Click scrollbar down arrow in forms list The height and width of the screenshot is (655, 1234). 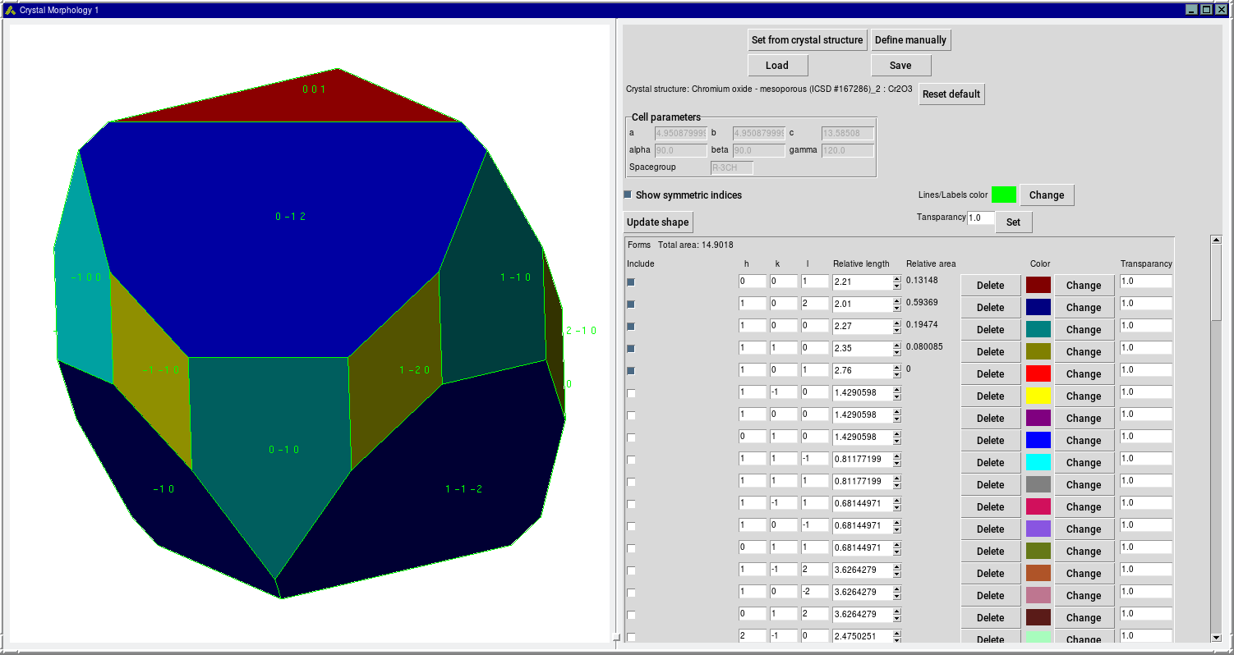[x=1216, y=637]
